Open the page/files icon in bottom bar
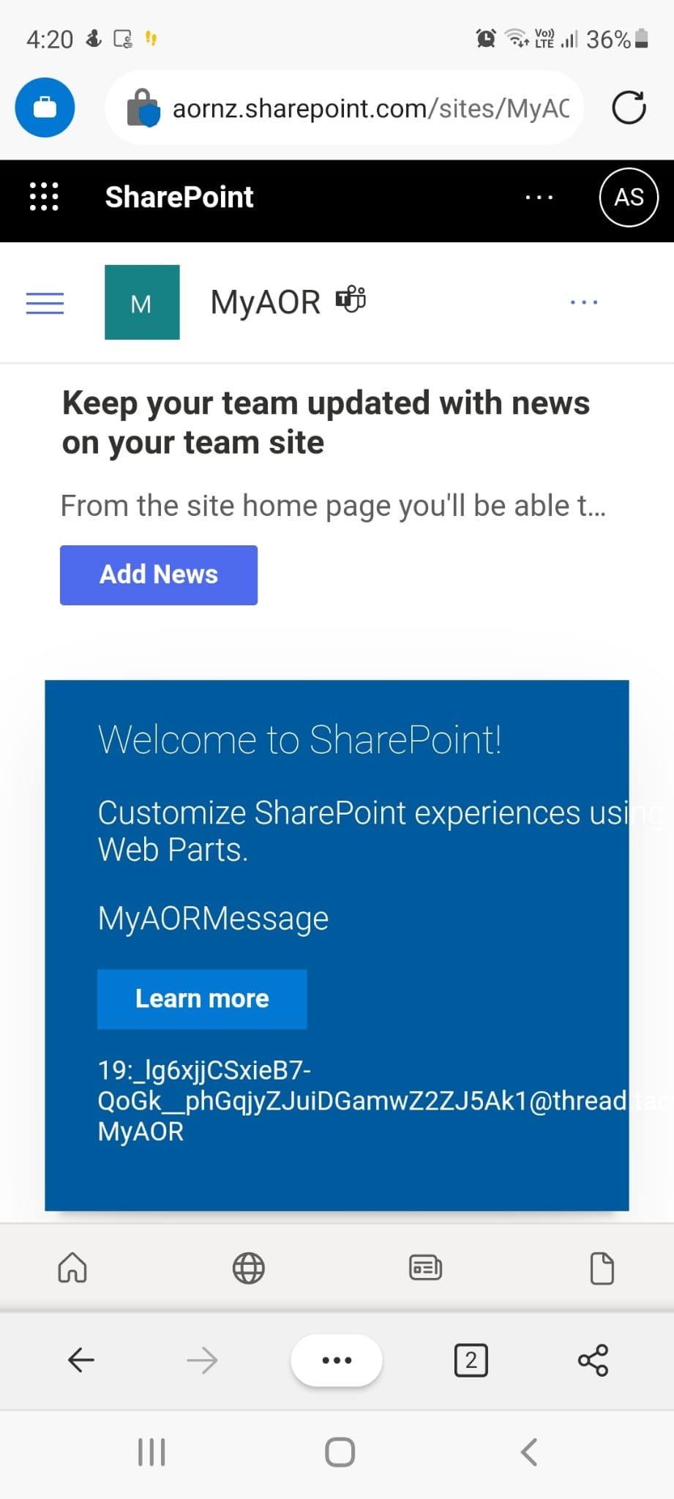 602,1268
